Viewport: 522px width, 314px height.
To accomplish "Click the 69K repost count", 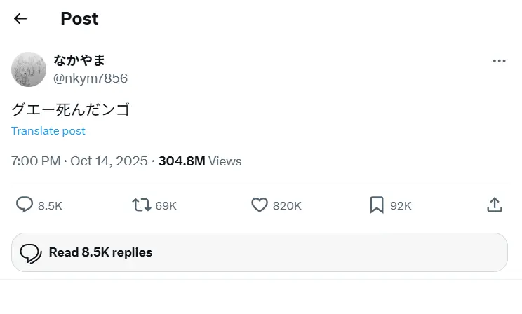I will [x=166, y=205].
